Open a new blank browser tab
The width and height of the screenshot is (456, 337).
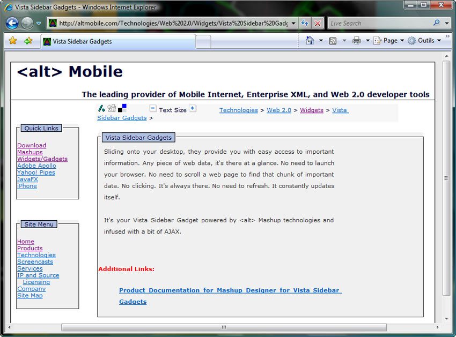203,42
